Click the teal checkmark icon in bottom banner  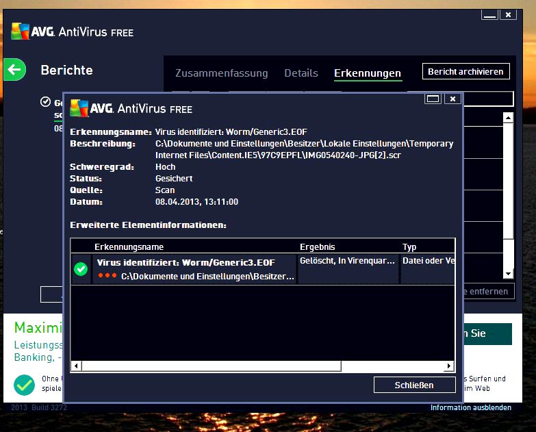24,385
